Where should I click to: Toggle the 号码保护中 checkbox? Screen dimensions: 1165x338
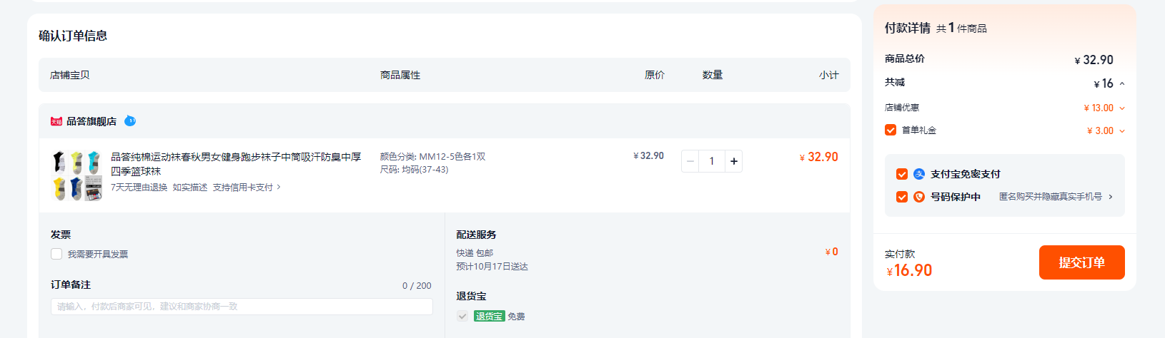pyautogui.click(x=902, y=197)
